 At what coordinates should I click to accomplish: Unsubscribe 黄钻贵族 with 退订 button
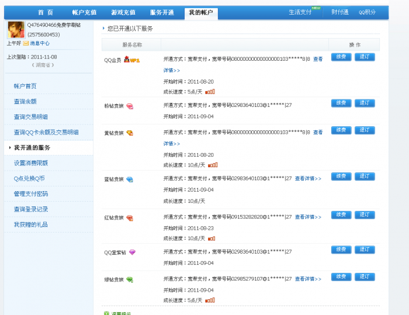[x=365, y=130]
